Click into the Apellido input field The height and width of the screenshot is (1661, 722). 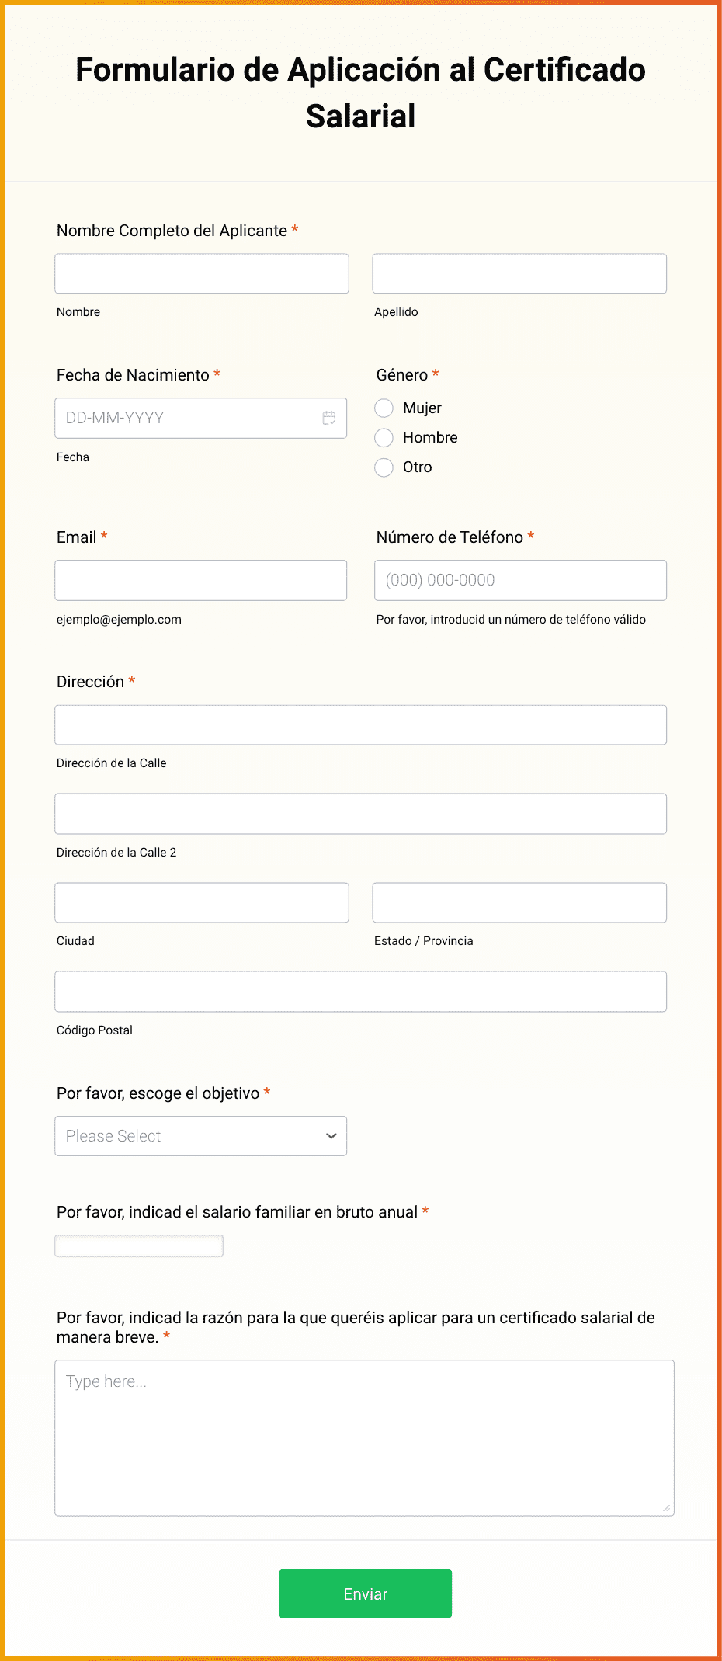click(519, 273)
